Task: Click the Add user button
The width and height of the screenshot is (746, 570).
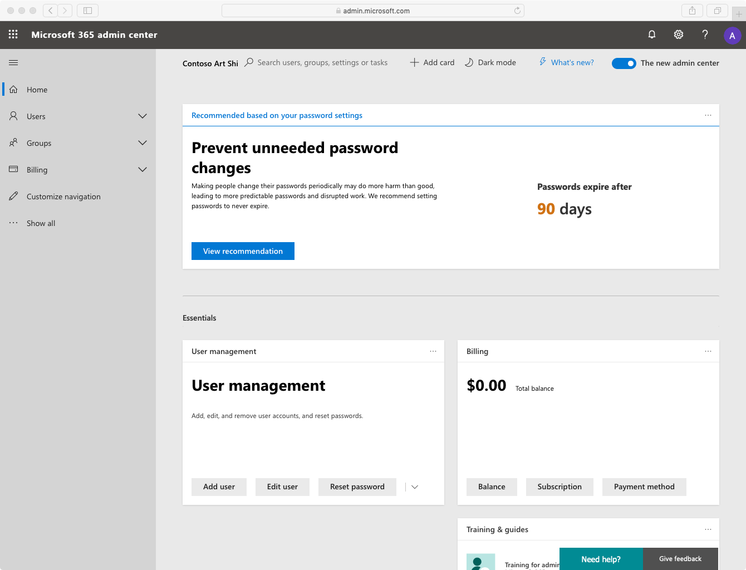Action: coord(219,487)
